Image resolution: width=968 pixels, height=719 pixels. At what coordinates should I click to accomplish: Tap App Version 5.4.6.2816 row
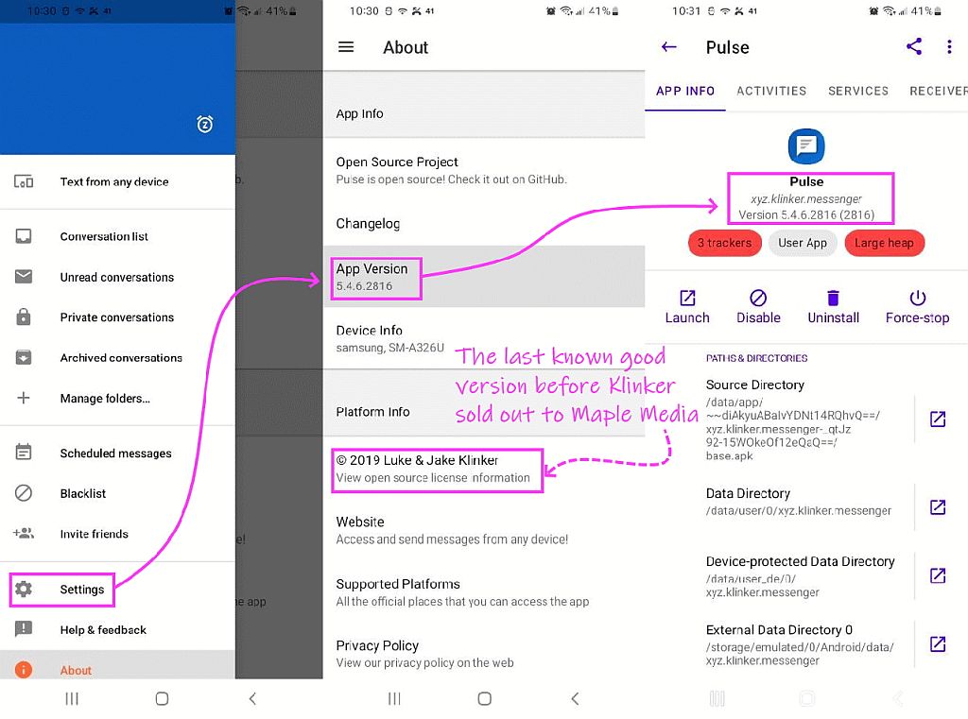tap(484, 277)
